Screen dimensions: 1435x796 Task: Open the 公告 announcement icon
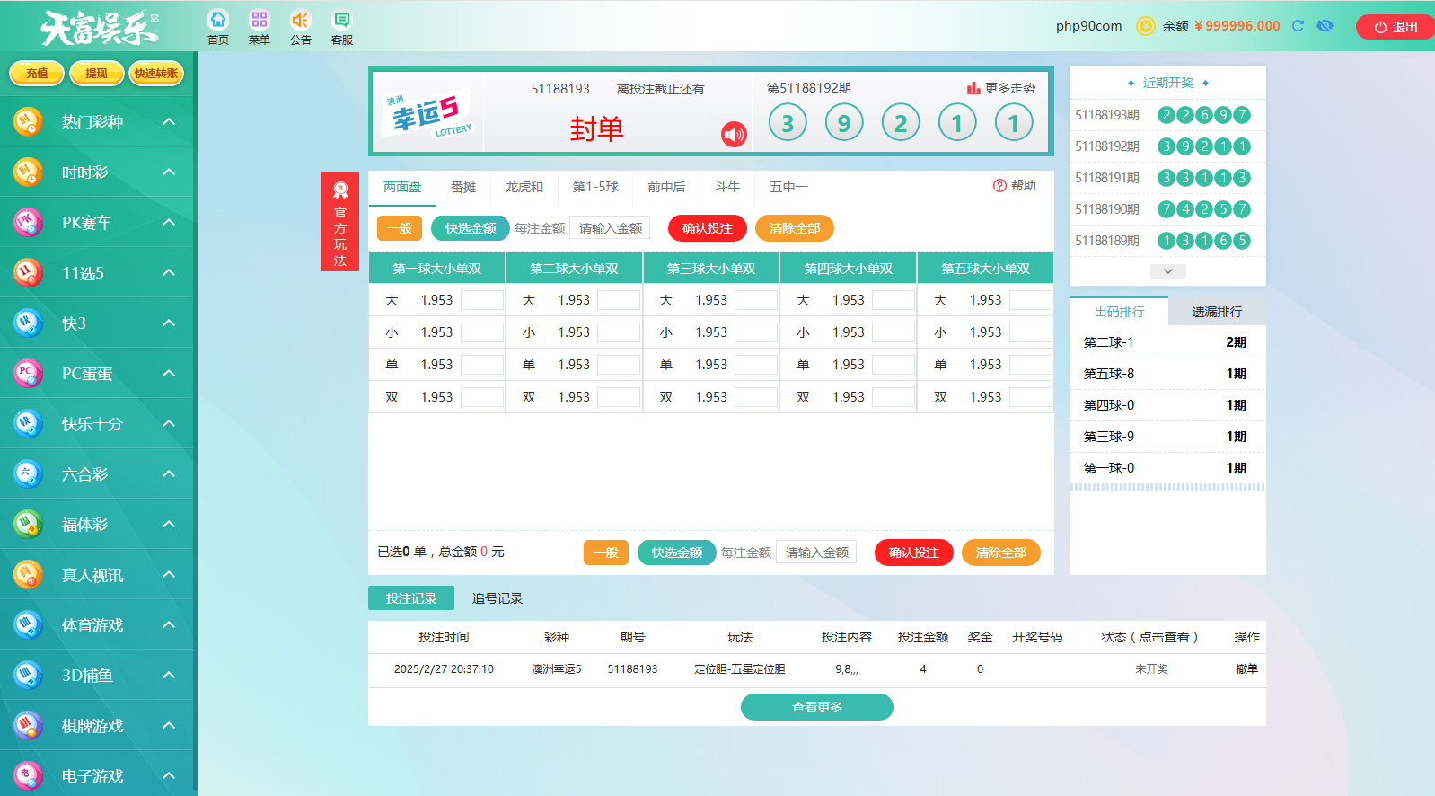pyautogui.click(x=300, y=20)
